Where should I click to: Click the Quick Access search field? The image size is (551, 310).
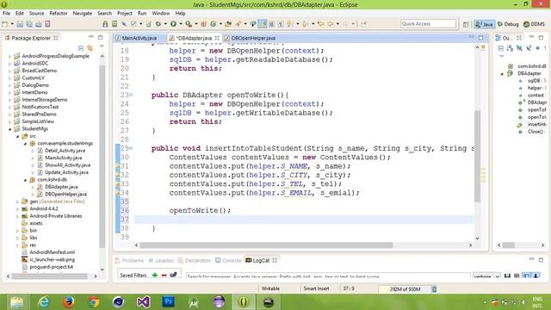point(428,23)
